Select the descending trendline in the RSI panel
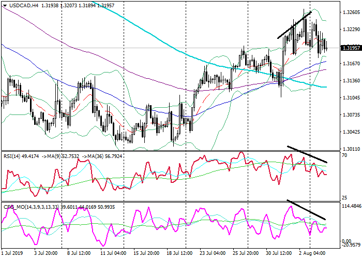The image size is (362, 259). click(x=307, y=154)
